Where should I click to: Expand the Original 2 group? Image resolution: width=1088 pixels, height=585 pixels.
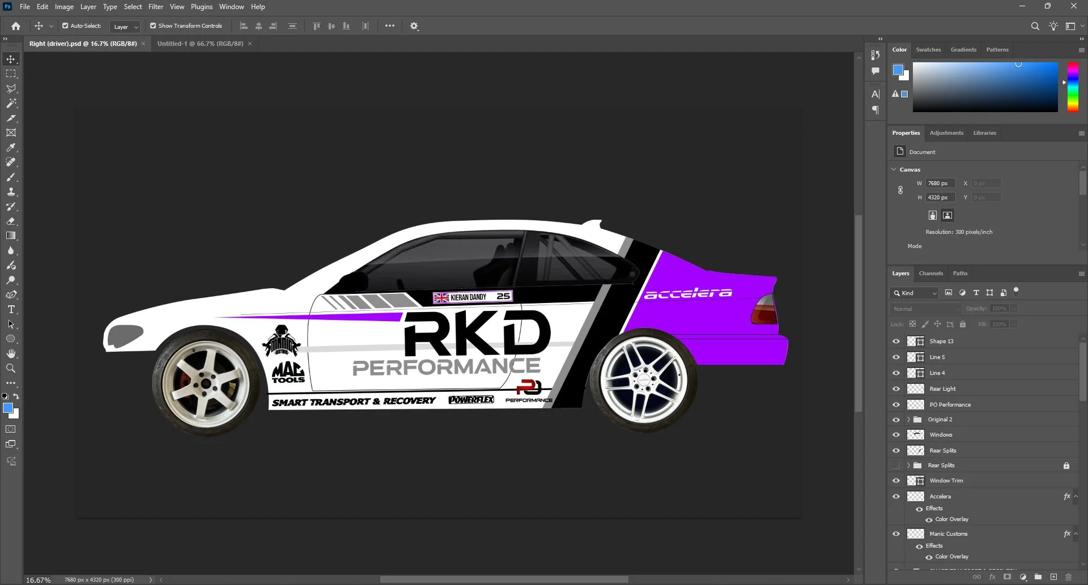(x=908, y=420)
